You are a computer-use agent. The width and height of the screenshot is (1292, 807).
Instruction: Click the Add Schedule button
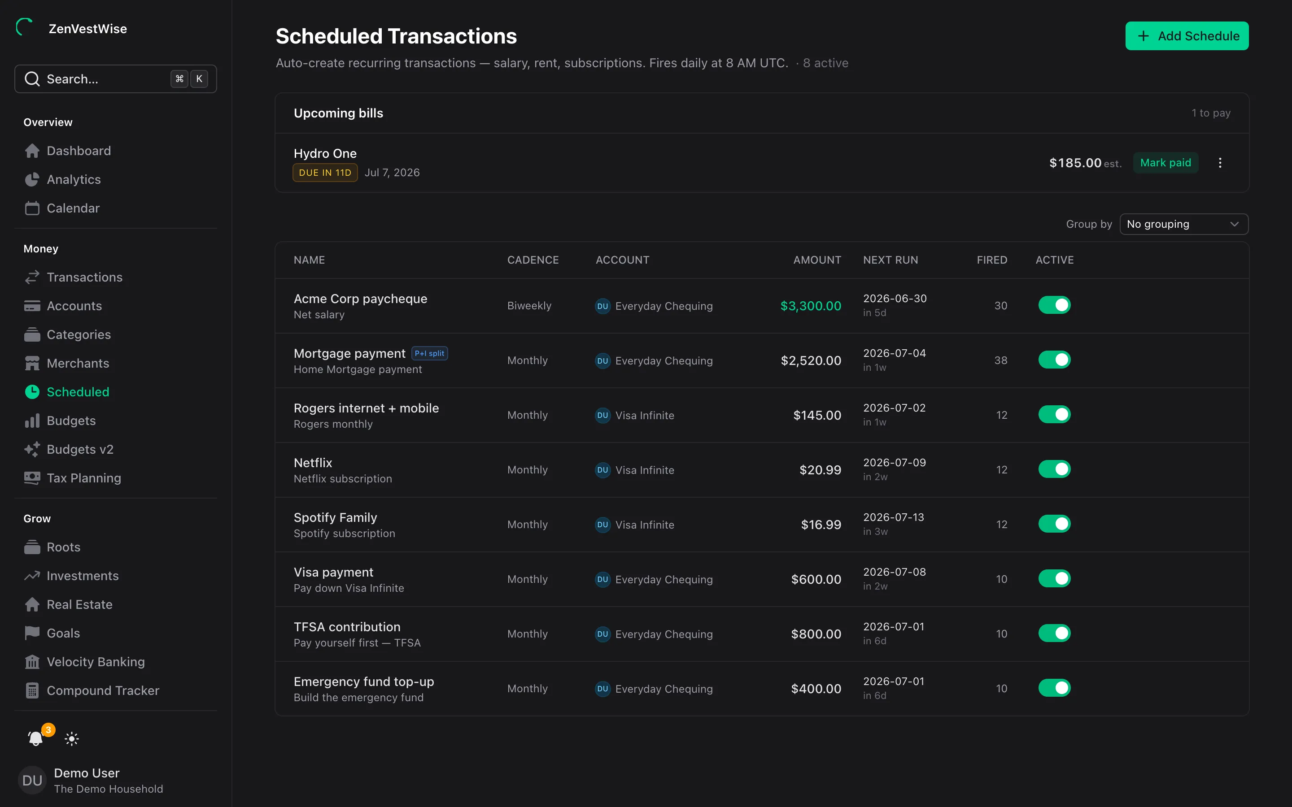[x=1186, y=36]
